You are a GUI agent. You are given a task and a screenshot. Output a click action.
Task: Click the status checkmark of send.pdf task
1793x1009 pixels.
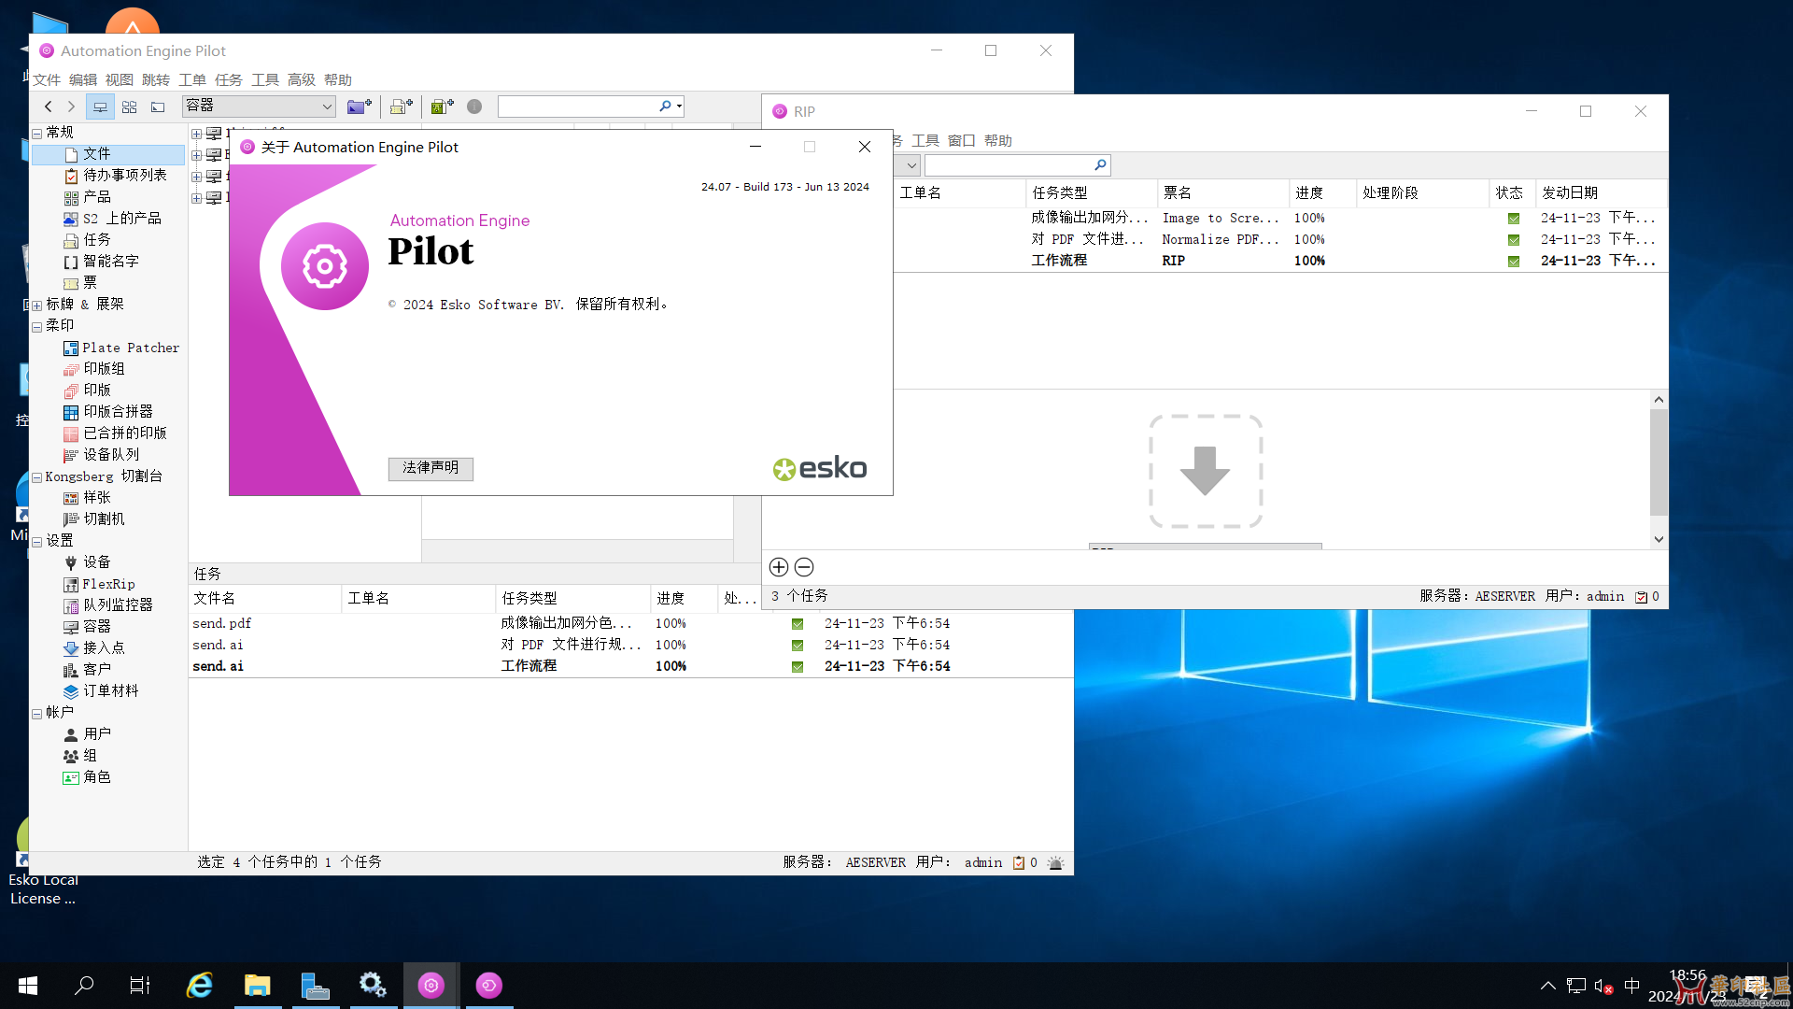798,624
